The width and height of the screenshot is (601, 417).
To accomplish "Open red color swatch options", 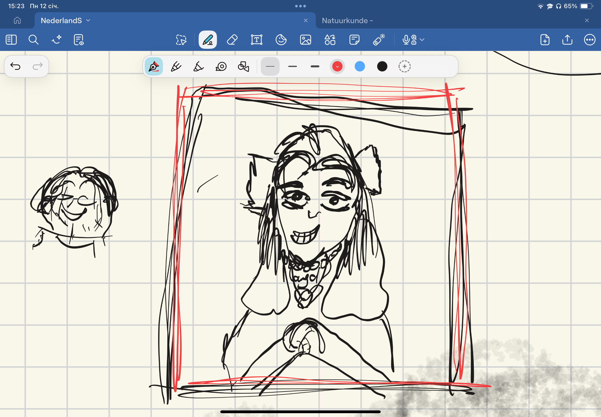I will click(x=337, y=67).
